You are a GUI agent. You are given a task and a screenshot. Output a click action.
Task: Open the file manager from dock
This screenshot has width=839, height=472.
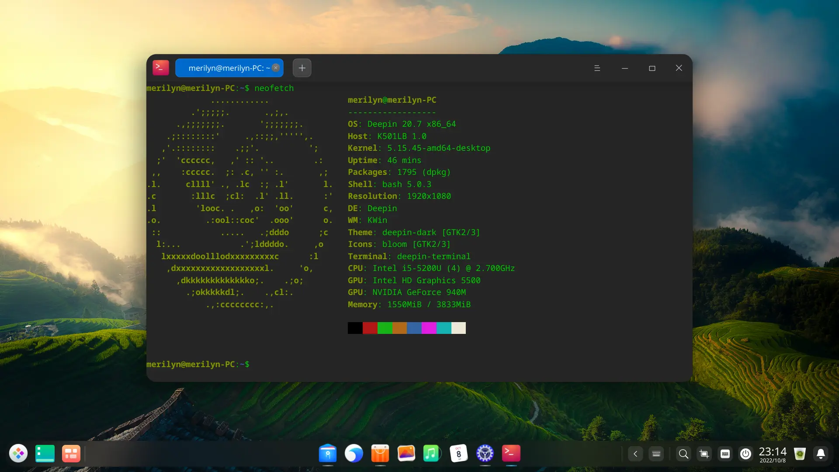point(328,454)
